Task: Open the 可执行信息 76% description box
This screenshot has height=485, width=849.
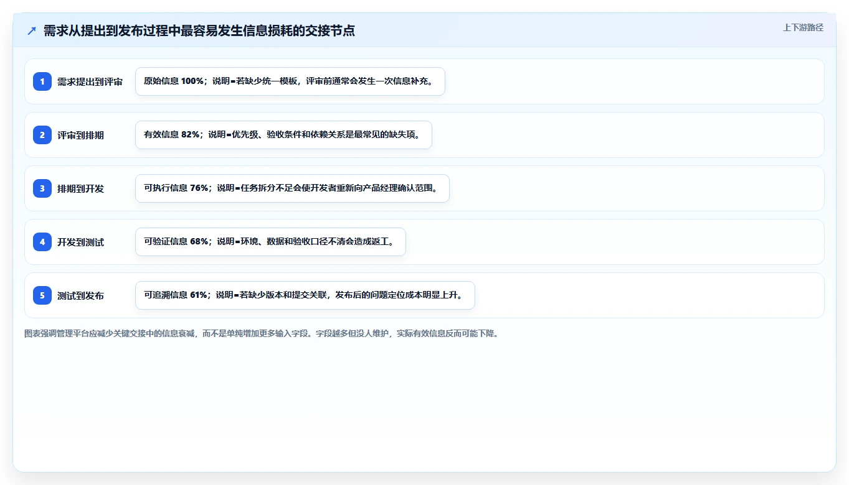Action: [292, 188]
